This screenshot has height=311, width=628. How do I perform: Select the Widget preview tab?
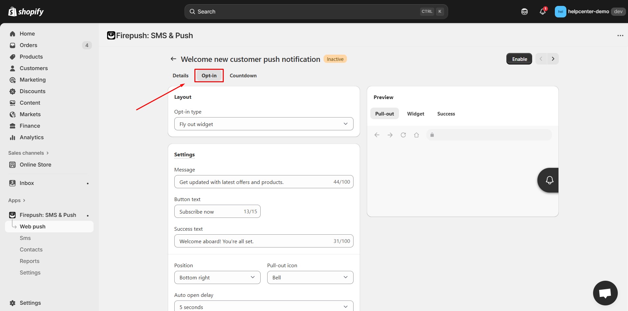[x=415, y=114]
